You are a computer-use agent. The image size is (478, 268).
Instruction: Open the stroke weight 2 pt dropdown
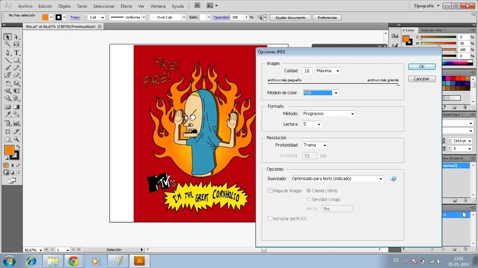tap(103, 17)
